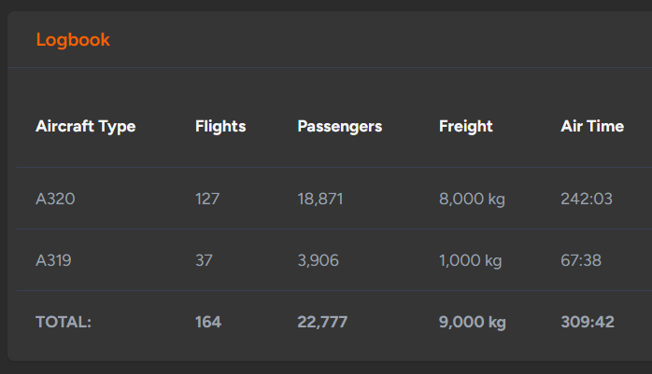Click the TOTAL row label

point(64,322)
